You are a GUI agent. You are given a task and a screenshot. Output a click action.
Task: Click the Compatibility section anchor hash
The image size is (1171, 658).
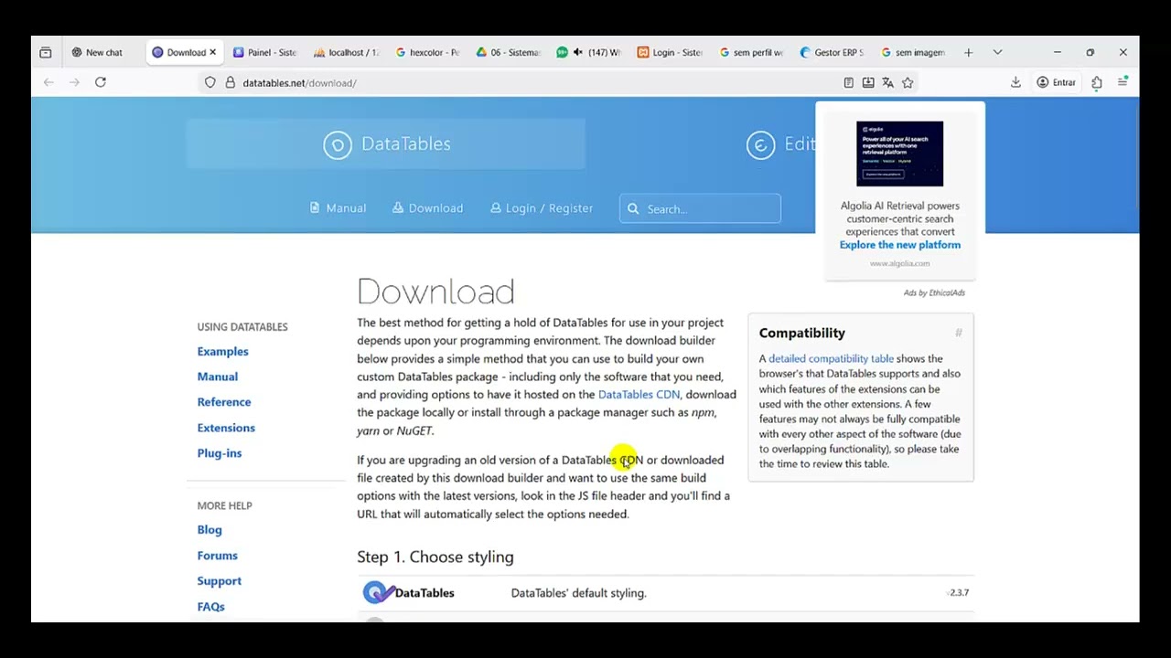[959, 333]
